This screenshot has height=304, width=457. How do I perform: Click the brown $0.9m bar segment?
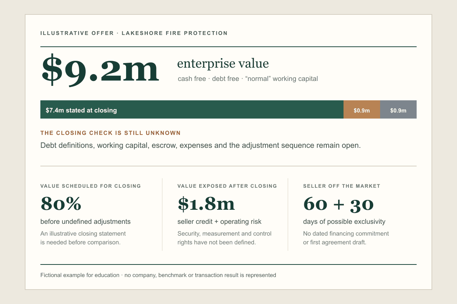coord(362,109)
